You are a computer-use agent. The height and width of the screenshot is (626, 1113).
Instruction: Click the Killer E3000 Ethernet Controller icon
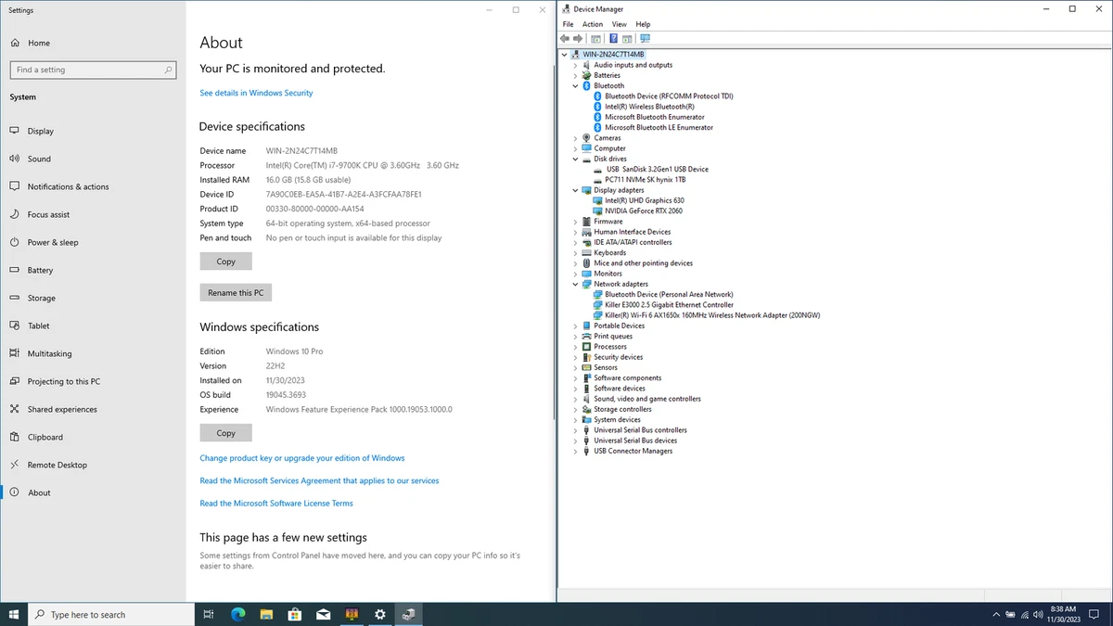[597, 304]
